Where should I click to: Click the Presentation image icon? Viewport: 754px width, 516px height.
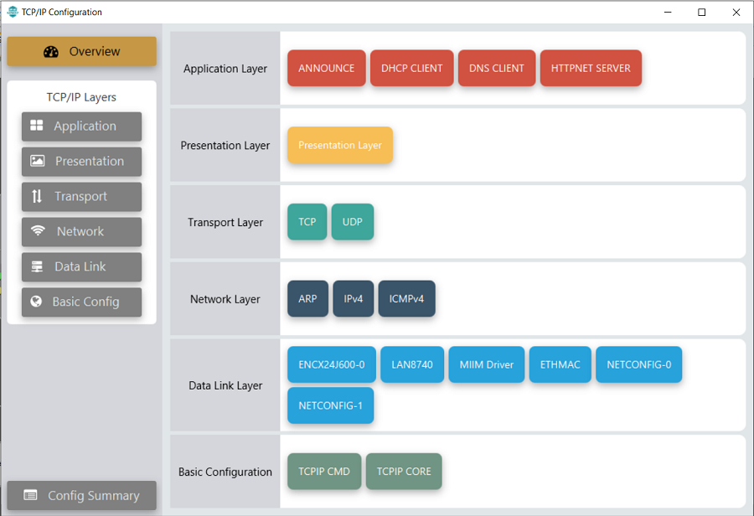point(38,161)
